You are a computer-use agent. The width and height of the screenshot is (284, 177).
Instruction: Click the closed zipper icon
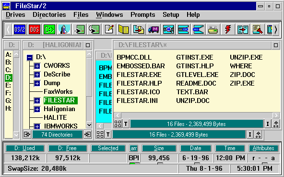[183, 29]
